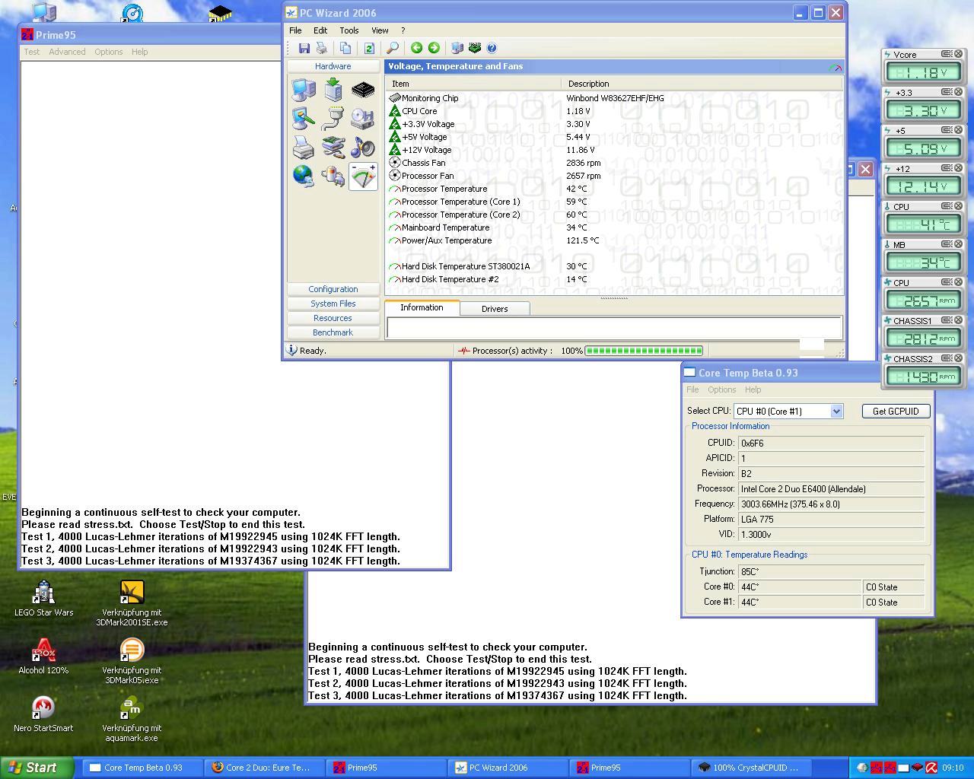Open the Edit menu in PC Wizard

(x=320, y=30)
